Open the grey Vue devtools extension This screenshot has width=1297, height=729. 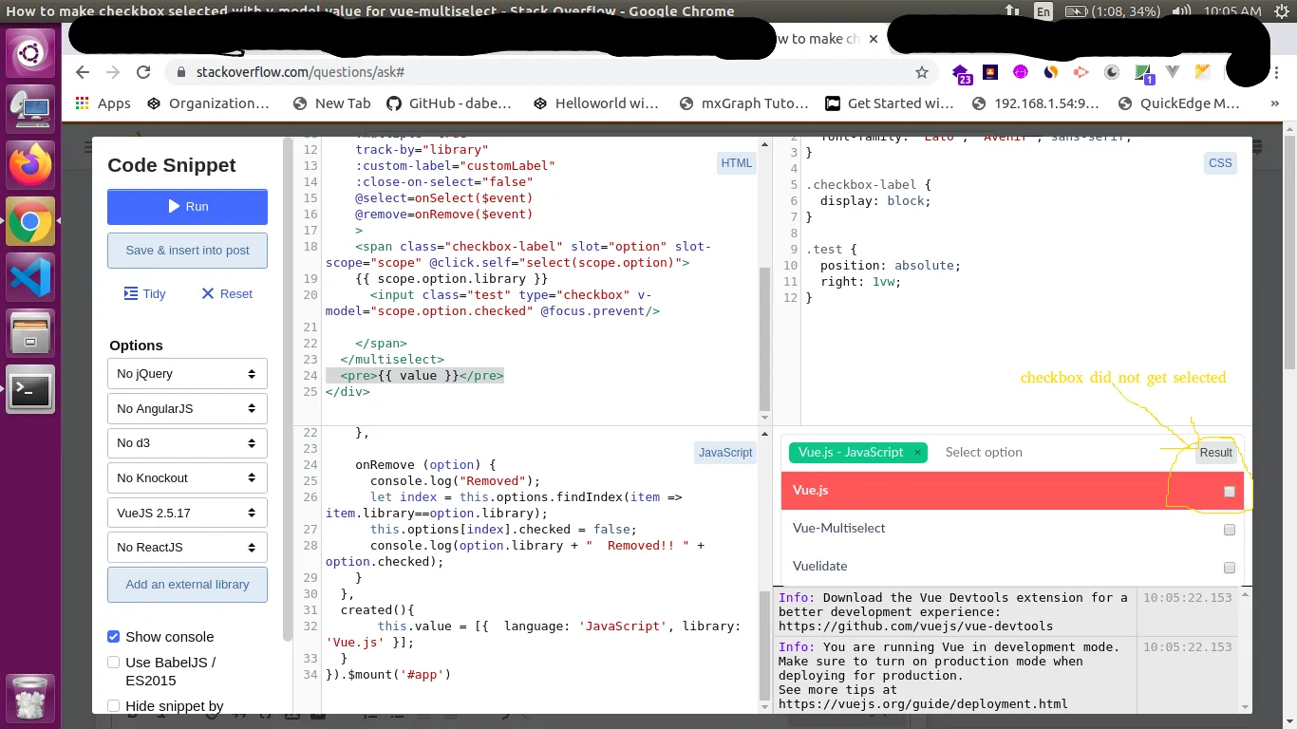pyautogui.click(x=1173, y=72)
